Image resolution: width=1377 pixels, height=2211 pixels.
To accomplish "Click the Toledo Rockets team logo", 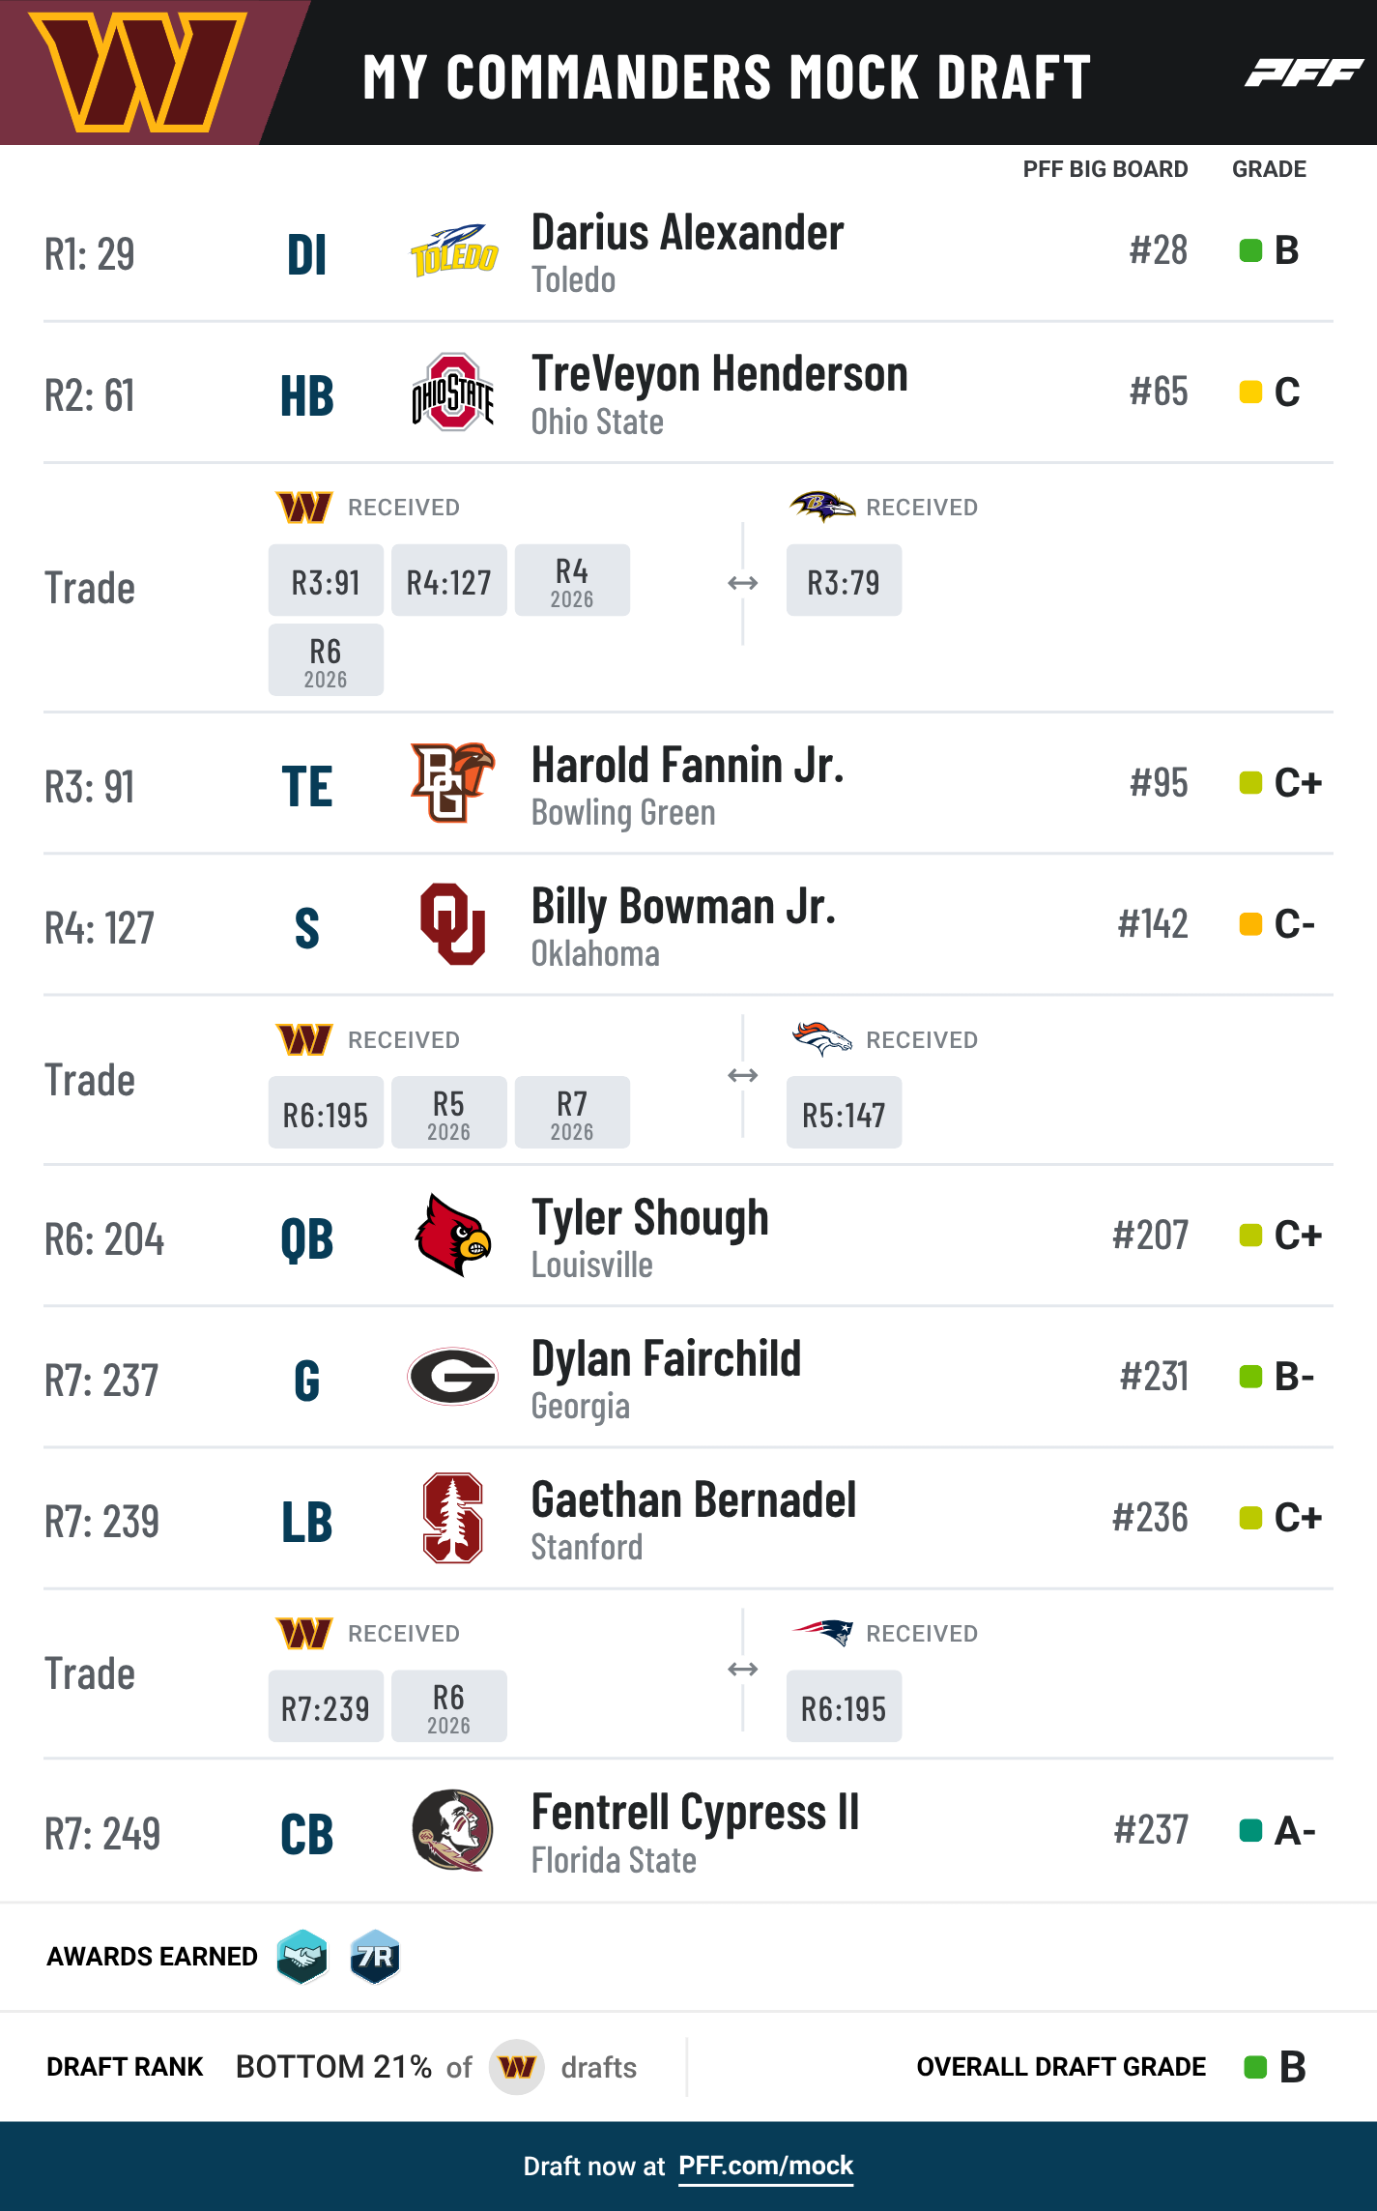I will coord(453,251).
